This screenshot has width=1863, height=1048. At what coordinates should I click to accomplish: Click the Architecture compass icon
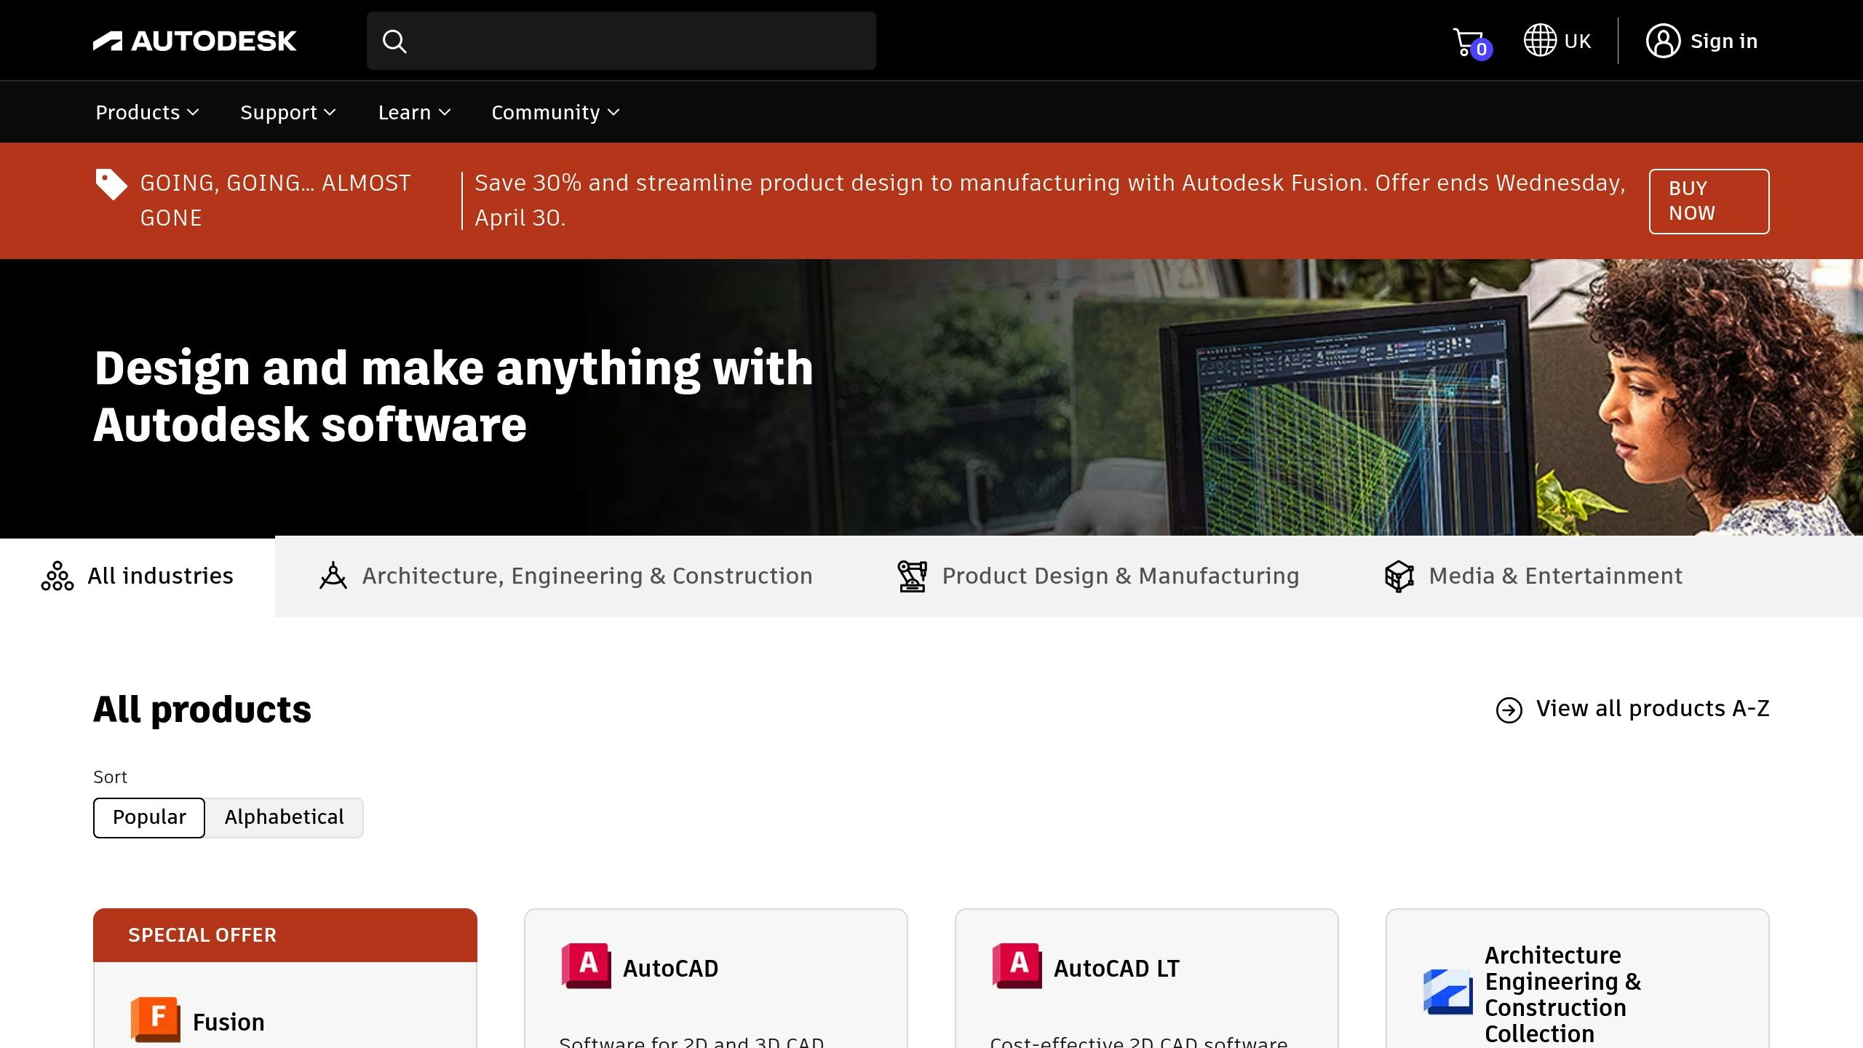click(x=333, y=576)
